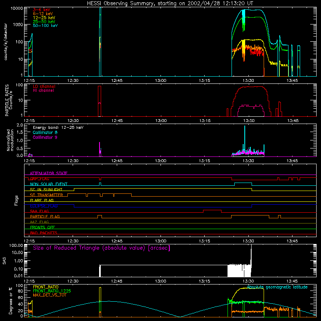The height and width of the screenshot is (321, 321).
Task: Click the red "3-6 keV" legend label
Action: click(x=42, y=10)
